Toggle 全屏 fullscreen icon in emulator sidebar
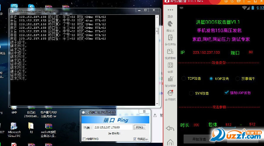This screenshot has height=146, width=264. (x=170, y=65)
